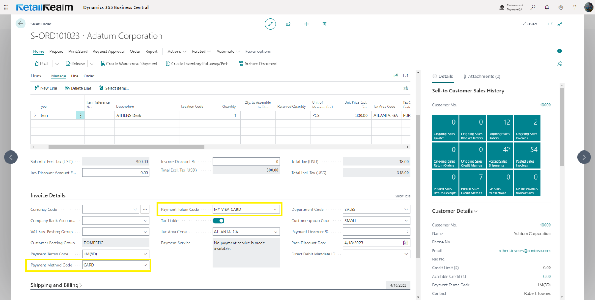Open the Automate menu

point(228,52)
